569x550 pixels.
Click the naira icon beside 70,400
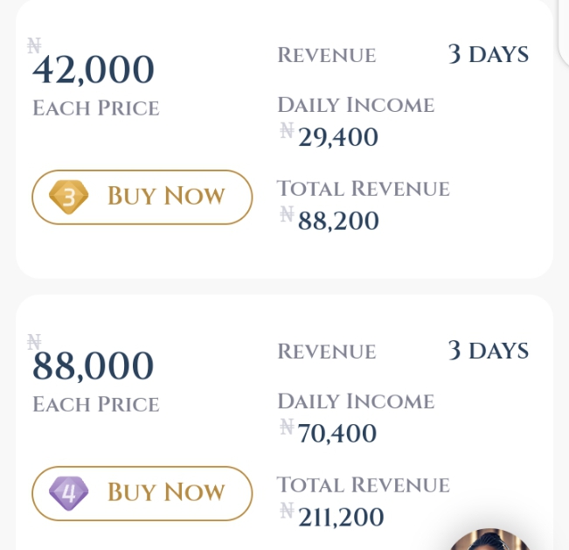click(287, 427)
